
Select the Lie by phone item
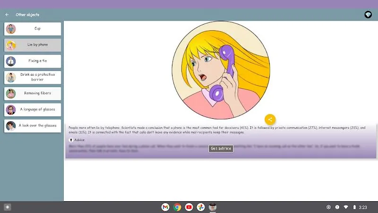[x=33, y=45]
